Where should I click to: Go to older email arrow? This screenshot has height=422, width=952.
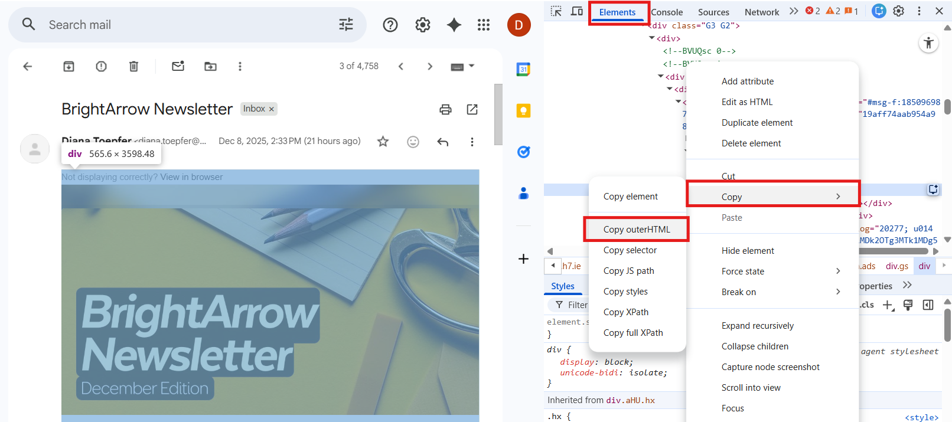430,66
